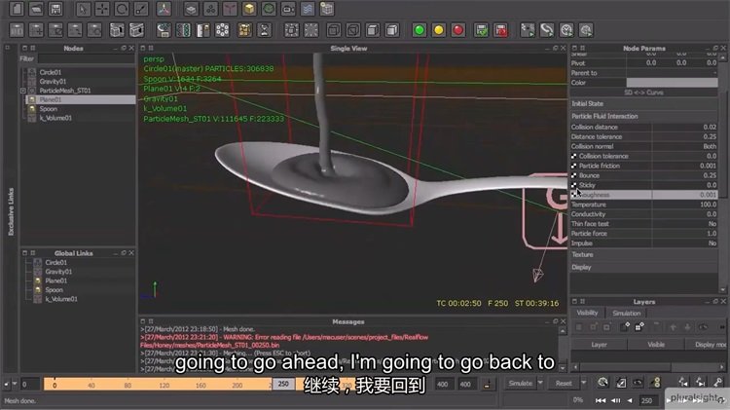Expand the Display section

point(643,267)
